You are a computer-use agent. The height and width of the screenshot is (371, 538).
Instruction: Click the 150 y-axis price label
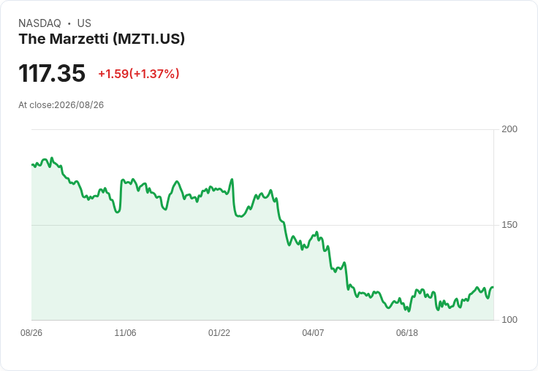click(509, 225)
